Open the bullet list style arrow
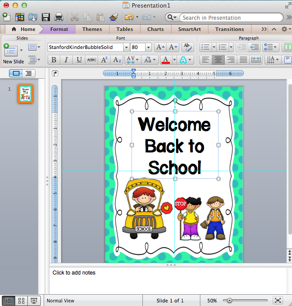The width and height of the screenshot is (292, 306). [x=214, y=47]
